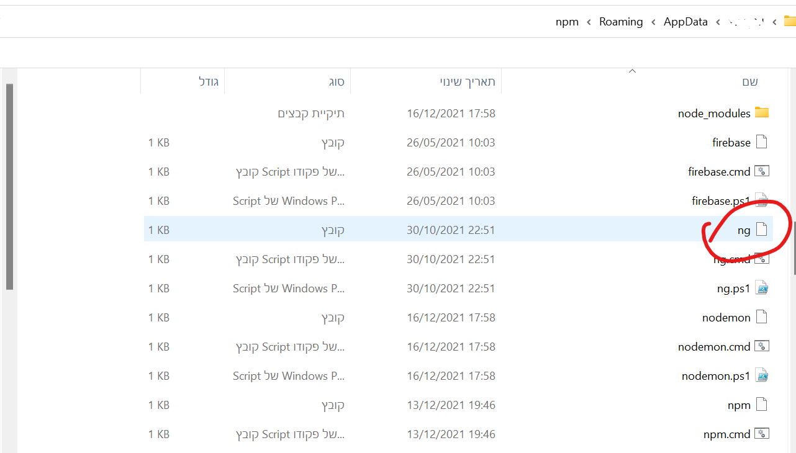This screenshot has width=796, height=453.
Task: Select the ng.ps1 file name
Action: (734, 289)
